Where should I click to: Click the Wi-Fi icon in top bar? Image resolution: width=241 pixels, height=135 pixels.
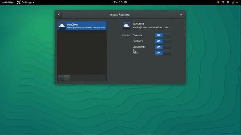click(x=223, y=3)
